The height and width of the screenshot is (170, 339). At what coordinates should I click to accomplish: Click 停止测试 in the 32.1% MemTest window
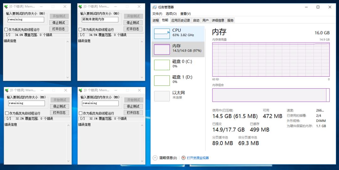pos(133,106)
